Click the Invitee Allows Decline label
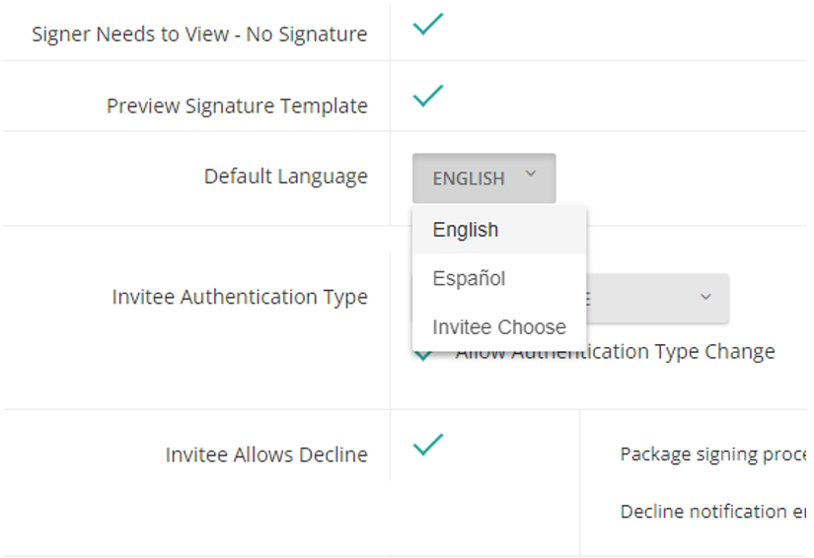This screenshot has height=558, width=814. pyautogui.click(x=266, y=454)
